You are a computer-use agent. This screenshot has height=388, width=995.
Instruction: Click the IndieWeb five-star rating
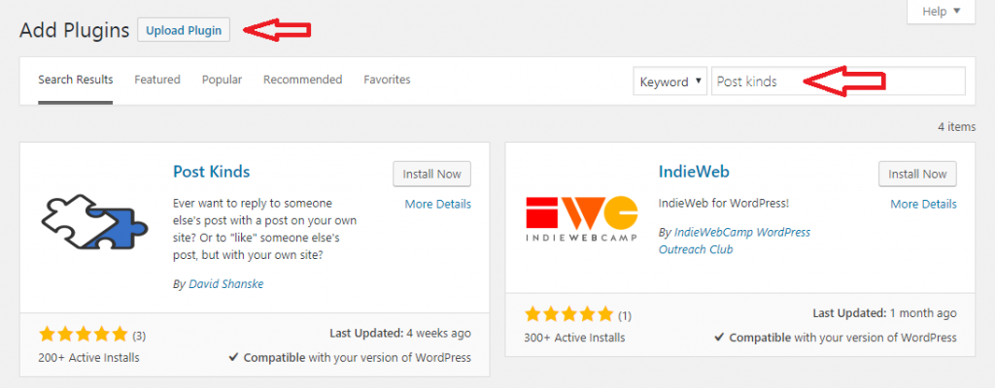(569, 314)
